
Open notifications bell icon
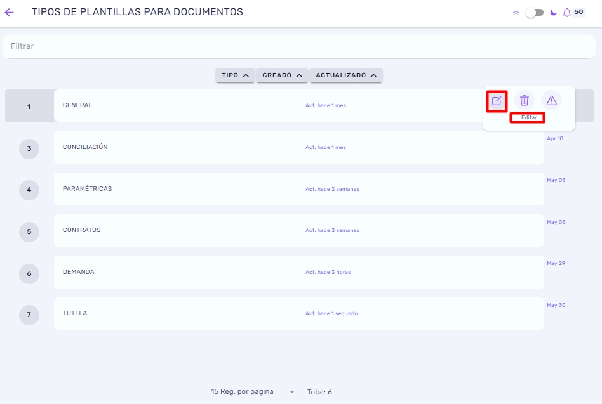pyautogui.click(x=566, y=13)
